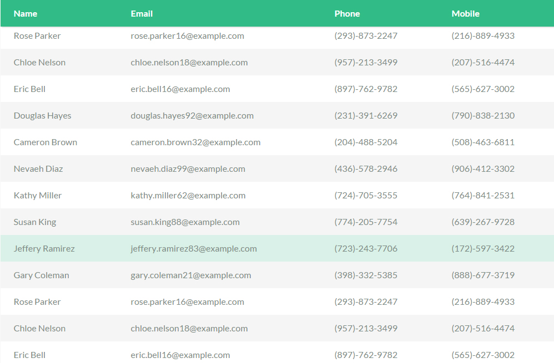554x363 pixels.
Task: Select the Gary Coleman name cell
Action: click(41, 275)
